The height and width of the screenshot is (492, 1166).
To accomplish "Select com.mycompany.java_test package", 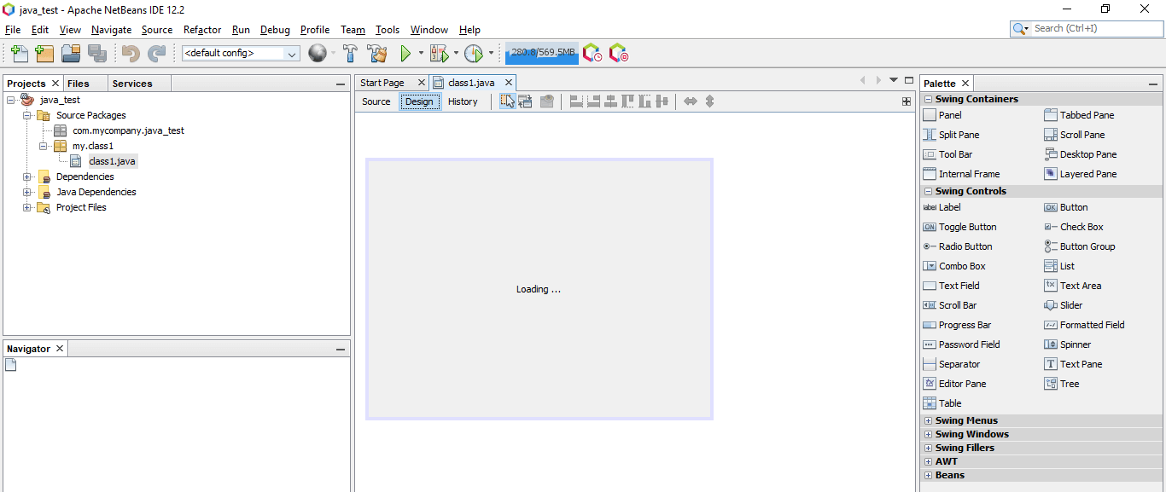I will click(x=128, y=130).
